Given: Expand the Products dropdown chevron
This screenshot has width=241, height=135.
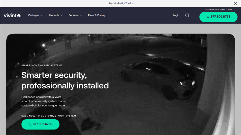Looking at the screenshot, I should (x=62, y=15).
